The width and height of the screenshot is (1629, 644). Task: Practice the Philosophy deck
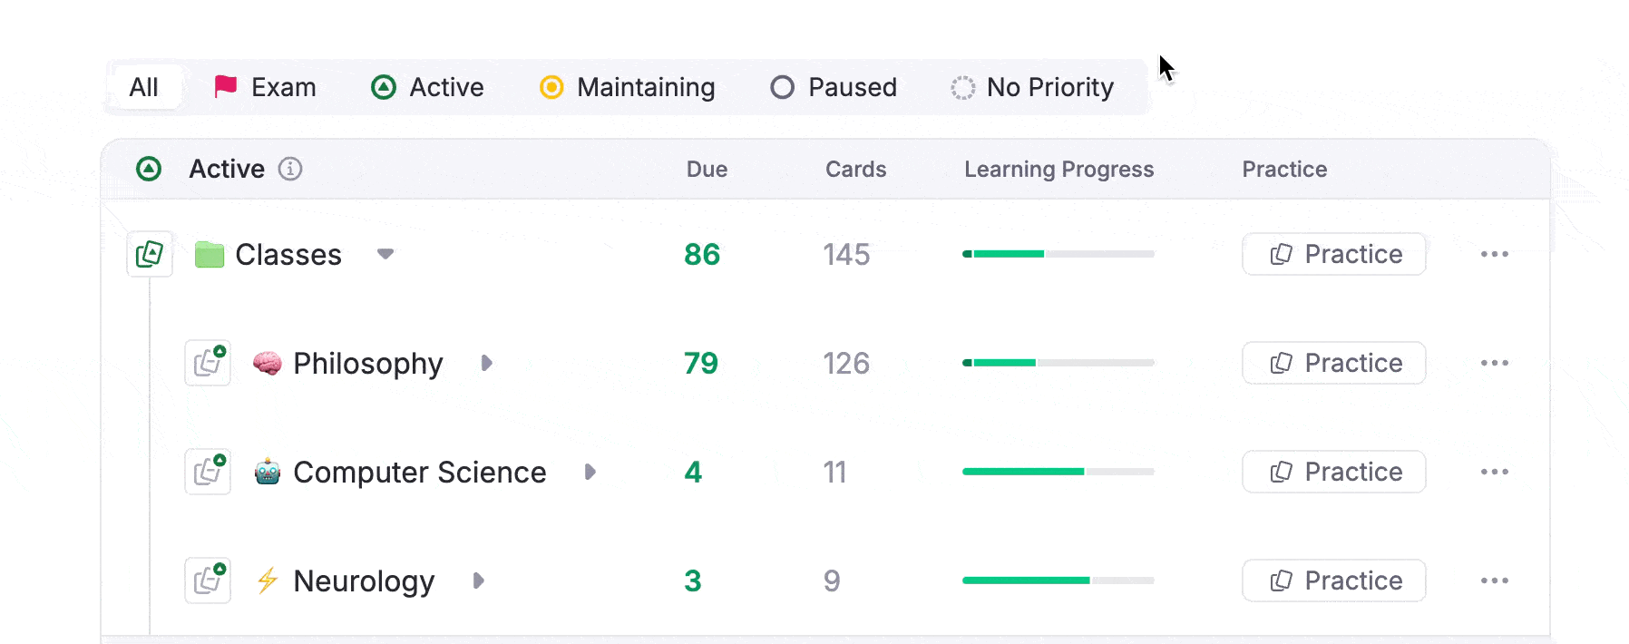(x=1333, y=363)
